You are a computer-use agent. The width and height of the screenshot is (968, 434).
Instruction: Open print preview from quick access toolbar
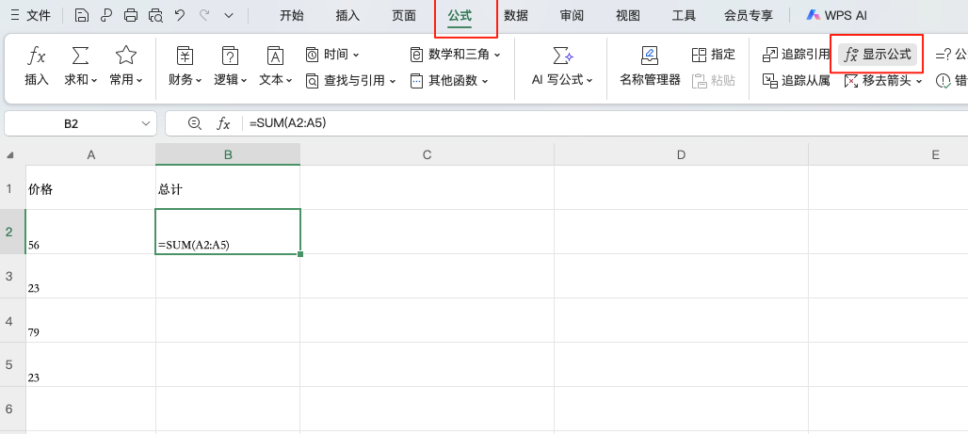pyautogui.click(x=155, y=15)
